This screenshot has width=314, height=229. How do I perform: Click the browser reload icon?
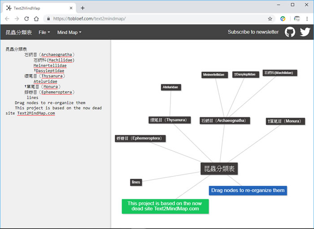coord(26,19)
